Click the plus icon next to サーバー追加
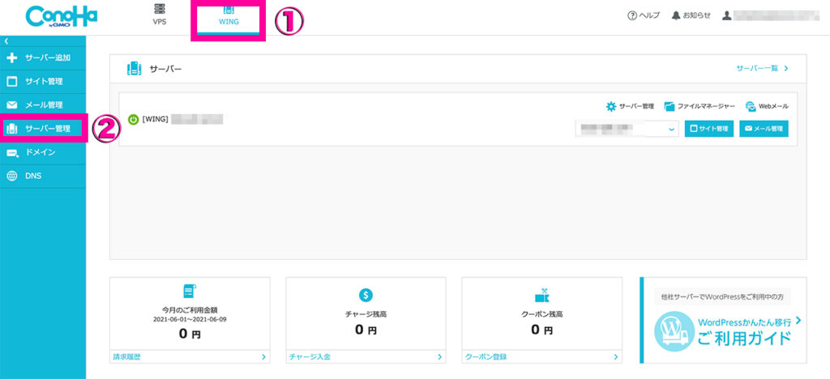This screenshot has width=830, height=379. [x=12, y=57]
